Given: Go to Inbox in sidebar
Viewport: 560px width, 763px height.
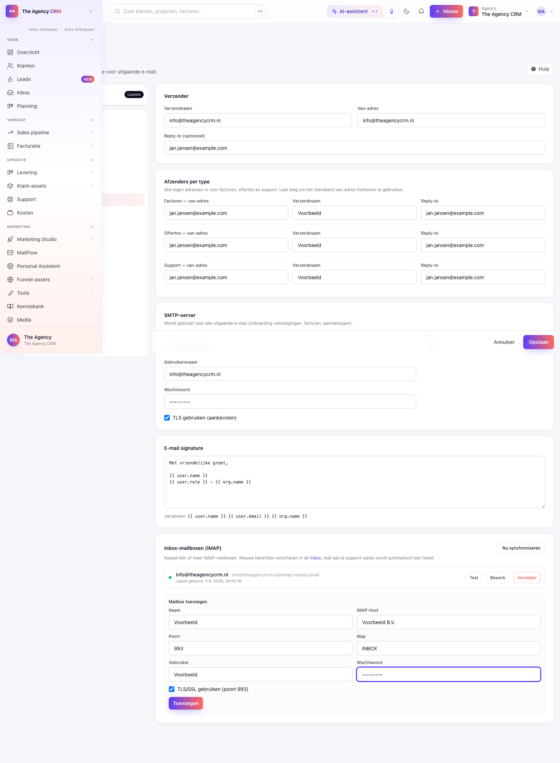Looking at the screenshot, I should click(x=51, y=93).
